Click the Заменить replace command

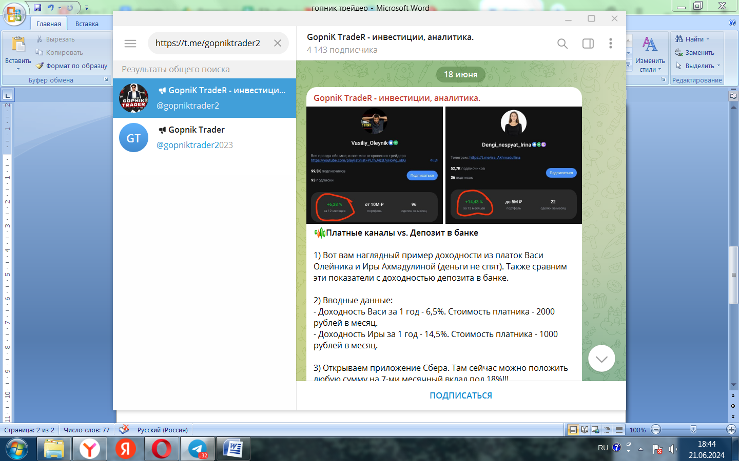[x=694, y=52]
